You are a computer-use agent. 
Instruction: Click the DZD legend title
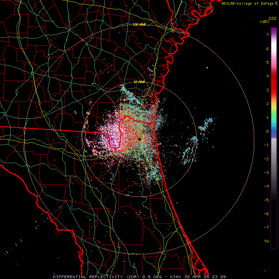coord(272,19)
